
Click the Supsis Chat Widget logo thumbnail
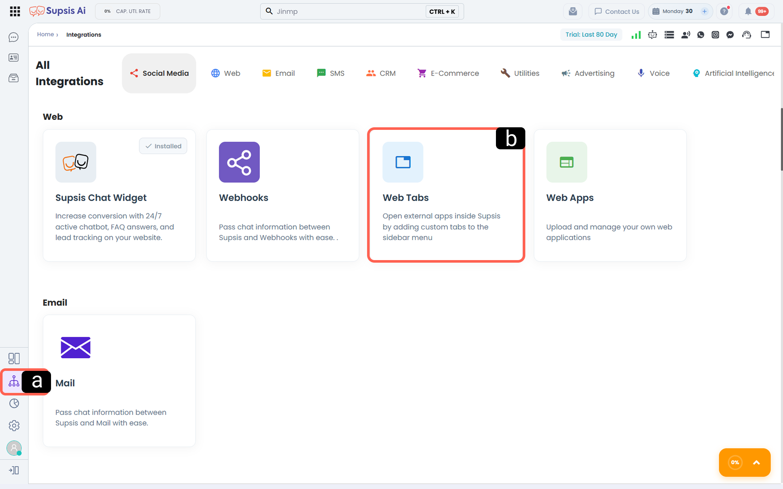click(x=76, y=162)
